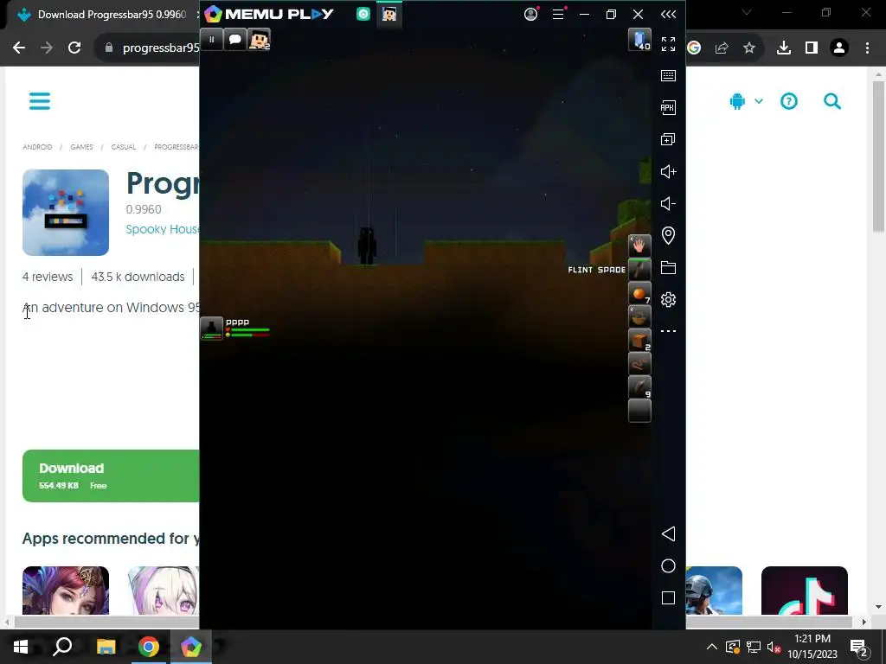Reload the Chrome page
The image size is (886, 664).
(74, 48)
